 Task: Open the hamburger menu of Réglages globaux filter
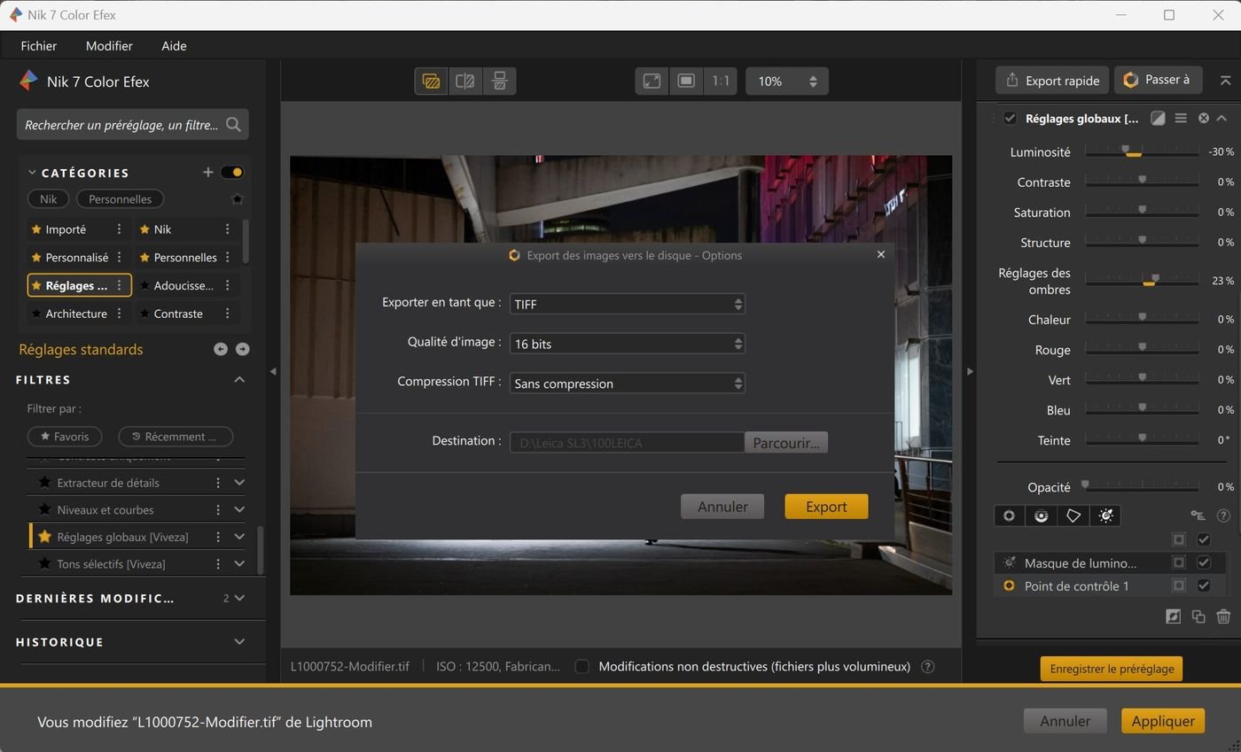click(x=1181, y=118)
